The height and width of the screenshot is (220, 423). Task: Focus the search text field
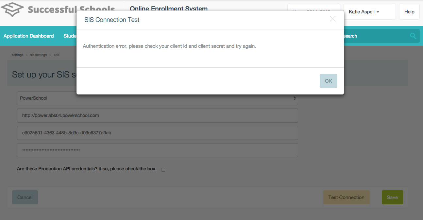click(373, 36)
